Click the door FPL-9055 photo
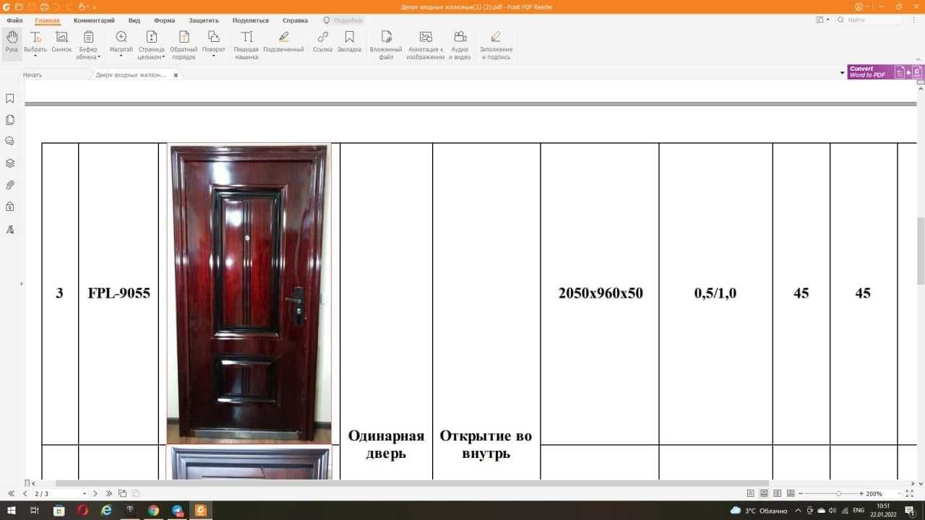 [249, 292]
